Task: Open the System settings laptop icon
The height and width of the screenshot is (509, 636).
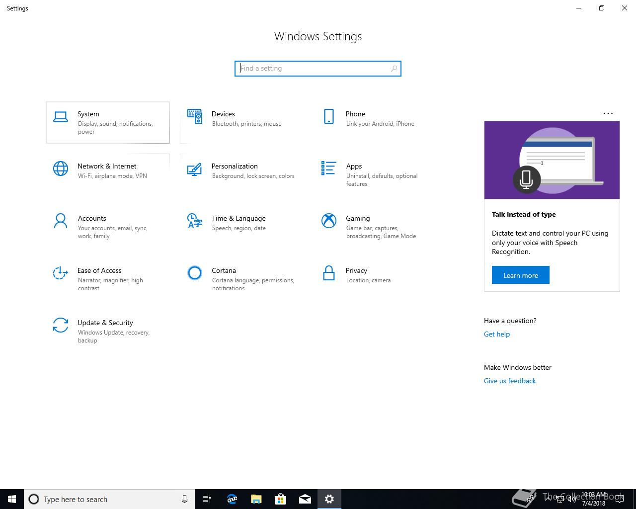Action: [x=61, y=117]
